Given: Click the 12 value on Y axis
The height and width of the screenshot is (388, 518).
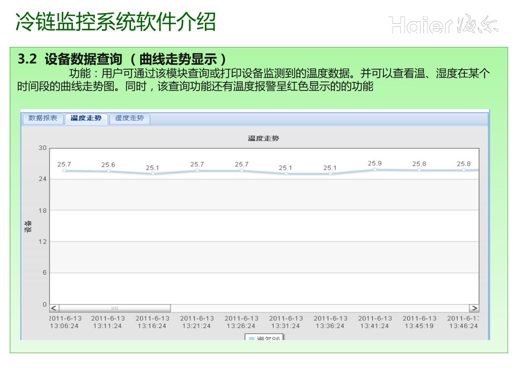Looking at the screenshot, I should (42, 242).
